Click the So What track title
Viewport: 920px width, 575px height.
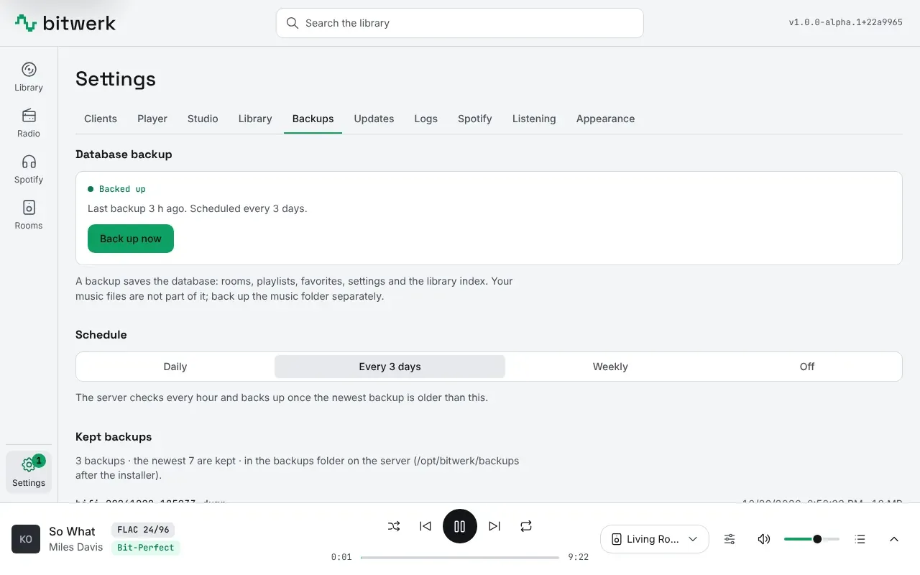tap(72, 531)
